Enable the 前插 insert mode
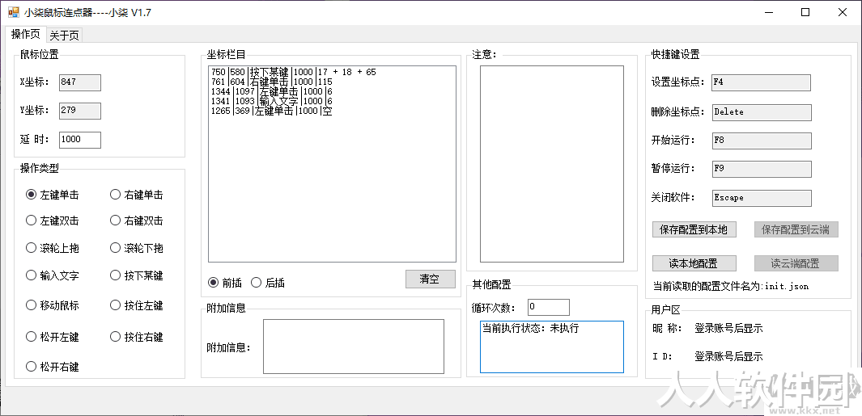The image size is (862, 416). pos(225,283)
